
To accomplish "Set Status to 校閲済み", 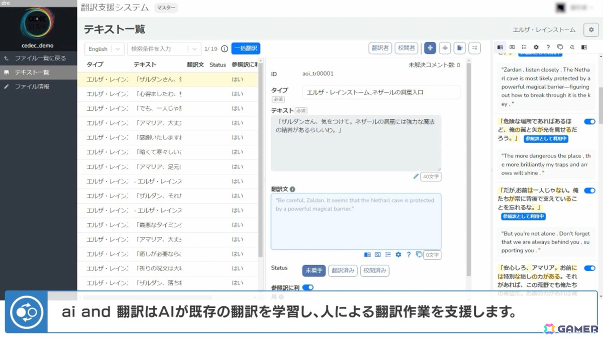I will click(x=374, y=270).
